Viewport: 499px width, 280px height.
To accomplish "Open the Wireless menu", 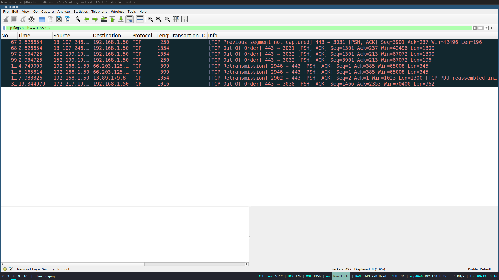I will click(x=117, y=12).
